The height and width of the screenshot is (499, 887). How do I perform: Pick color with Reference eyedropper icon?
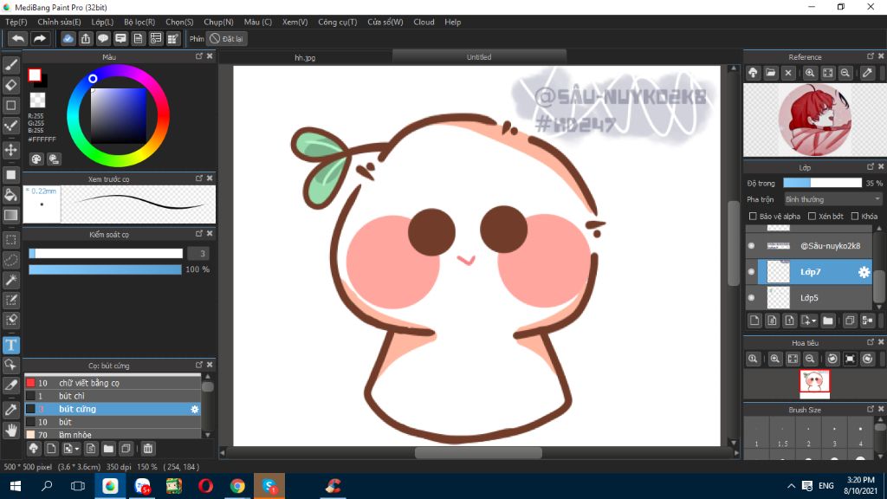[867, 73]
